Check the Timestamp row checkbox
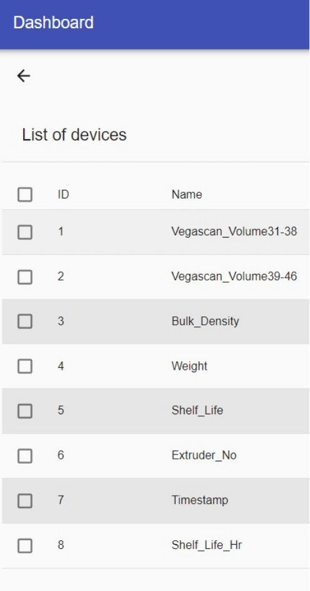Screen dimensions: 310x591 coord(25,501)
